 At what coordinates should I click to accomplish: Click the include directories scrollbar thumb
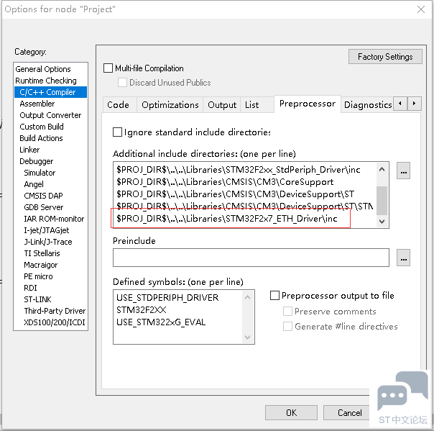click(x=382, y=200)
